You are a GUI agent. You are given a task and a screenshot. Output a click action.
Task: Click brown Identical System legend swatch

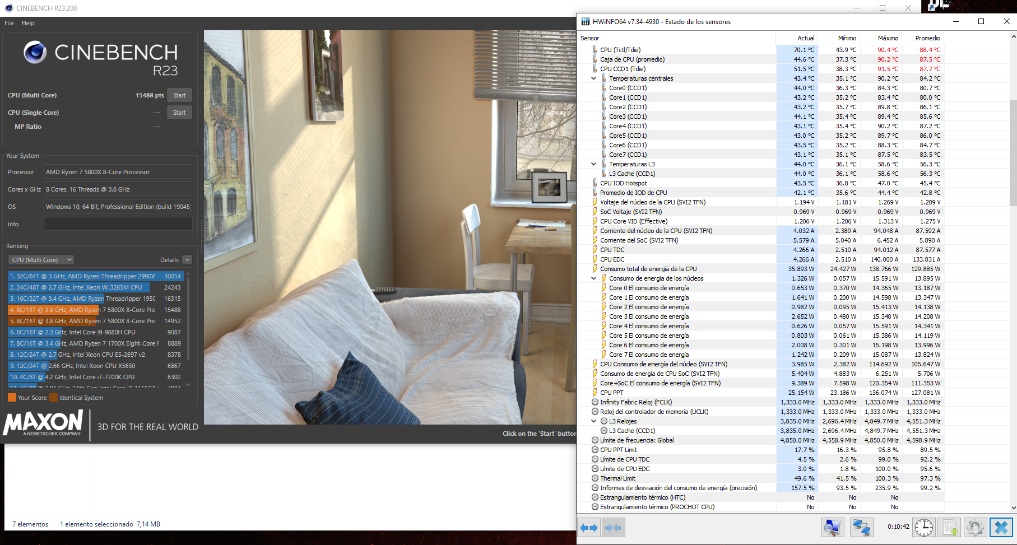coord(53,398)
